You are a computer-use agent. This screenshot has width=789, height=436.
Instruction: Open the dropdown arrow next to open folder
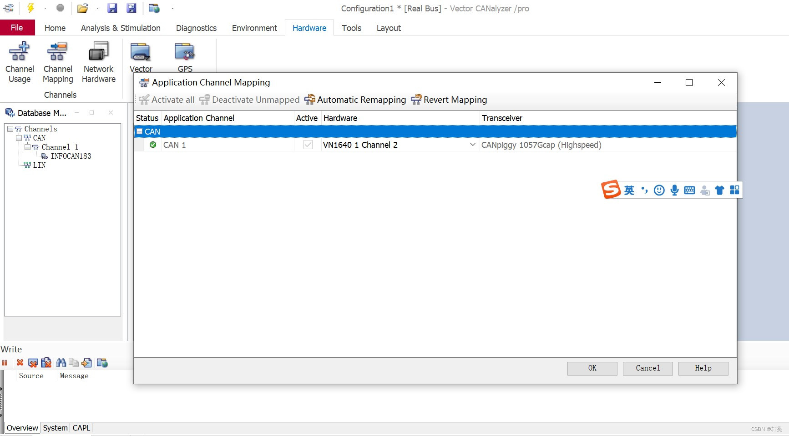click(x=97, y=8)
